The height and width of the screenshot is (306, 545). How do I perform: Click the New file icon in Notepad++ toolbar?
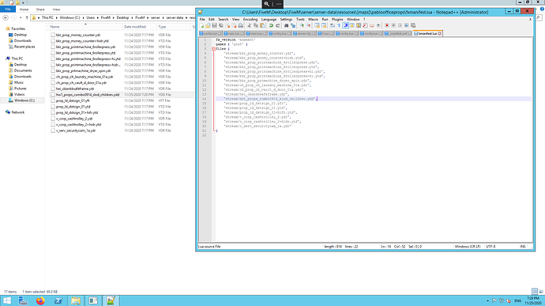(x=202, y=25)
